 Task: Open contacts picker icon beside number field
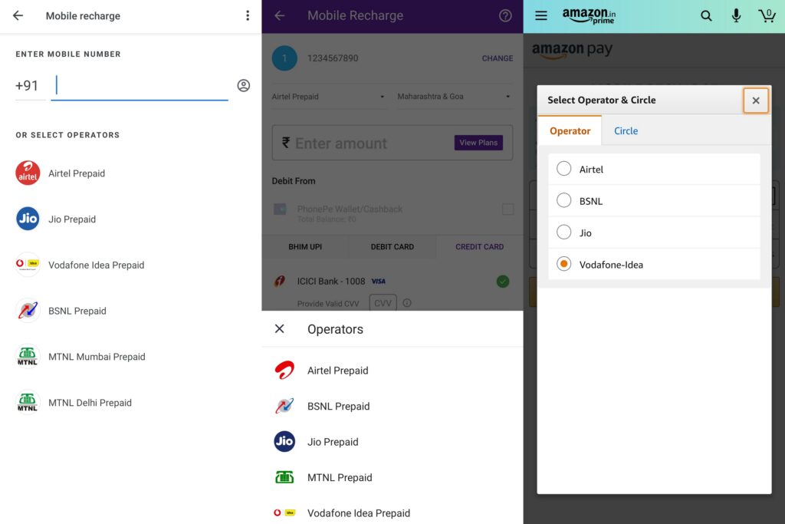[x=243, y=86]
